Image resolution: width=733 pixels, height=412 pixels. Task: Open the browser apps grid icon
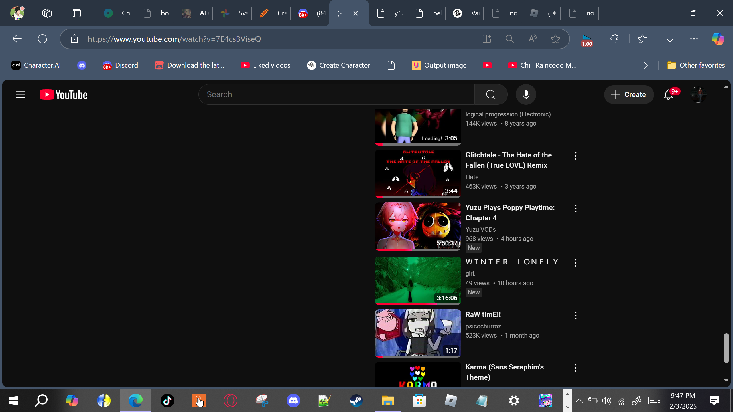click(x=486, y=39)
